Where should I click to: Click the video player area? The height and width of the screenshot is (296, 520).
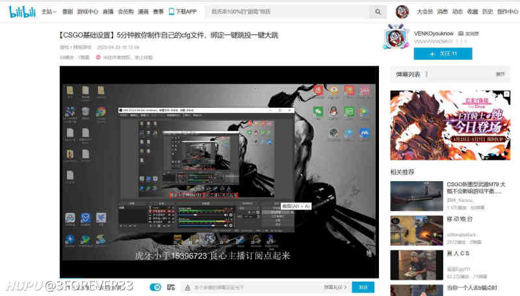pyautogui.click(x=219, y=172)
